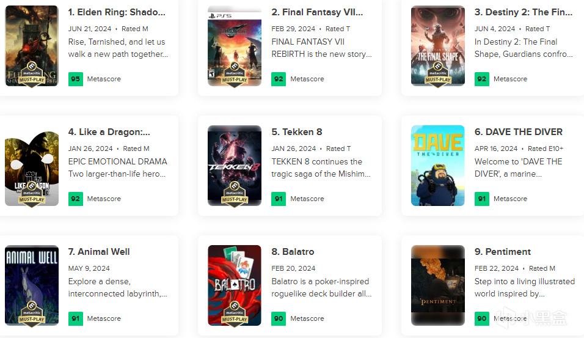Click the 90 Metascore badge for Balatro
The height and width of the screenshot is (338, 584).
(x=279, y=318)
